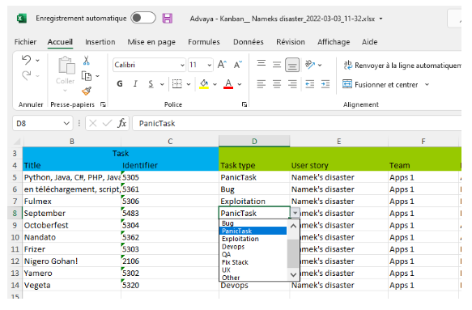Click the format painter brush icon
The width and height of the screenshot is (472, 310).
(x=87, y=91)
